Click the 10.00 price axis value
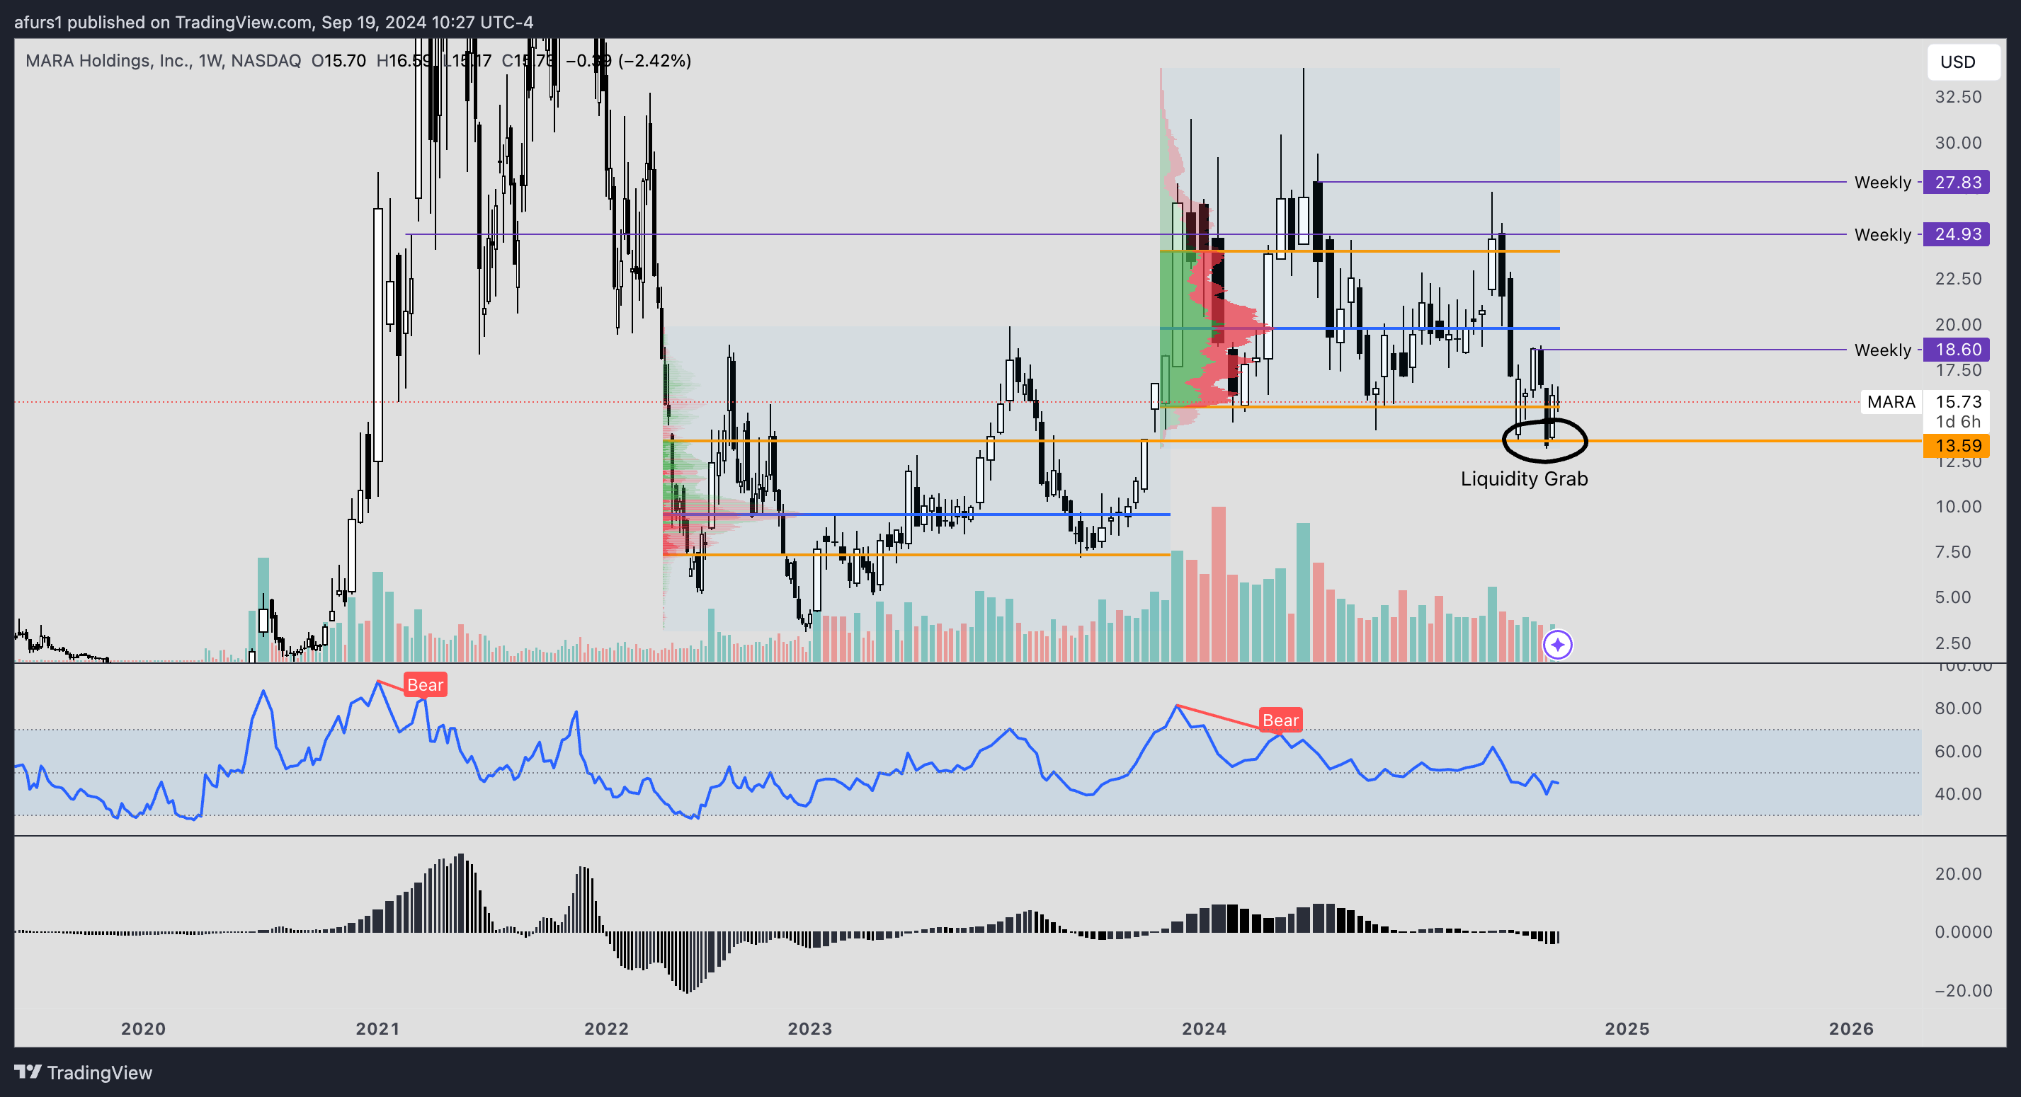Screen dimensions: 2021x1097 coord(1957,507)
